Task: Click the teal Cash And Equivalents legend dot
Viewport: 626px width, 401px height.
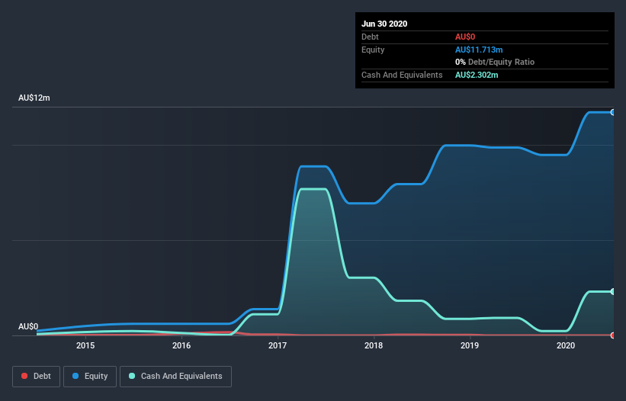Action: (x=132, y=376)
